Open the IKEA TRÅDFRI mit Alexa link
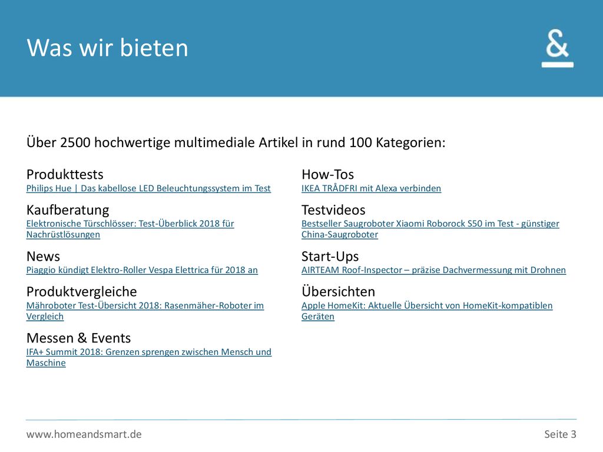This screenshot has height=452, width=603. pyautogui.click(x=371, y=188)
